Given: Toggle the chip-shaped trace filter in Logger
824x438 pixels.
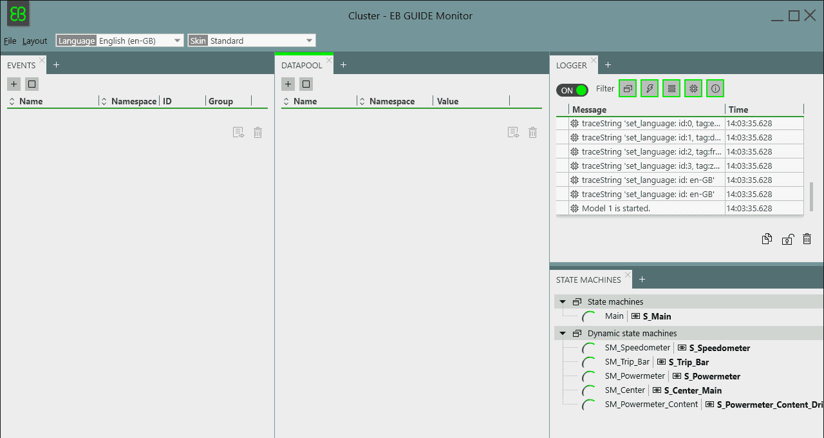Looking at the screenshot, I should coord(693,89).
